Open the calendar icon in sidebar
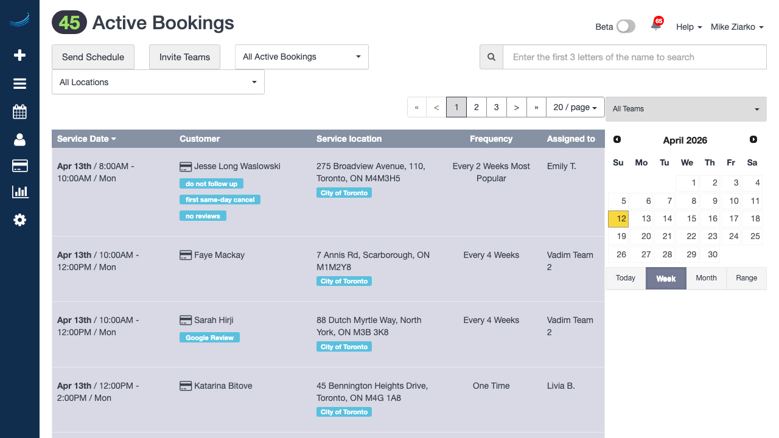 19,112
